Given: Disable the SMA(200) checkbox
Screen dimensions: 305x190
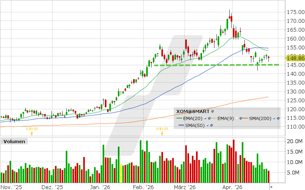Looking at the screenshot, I should click(274, 118).
